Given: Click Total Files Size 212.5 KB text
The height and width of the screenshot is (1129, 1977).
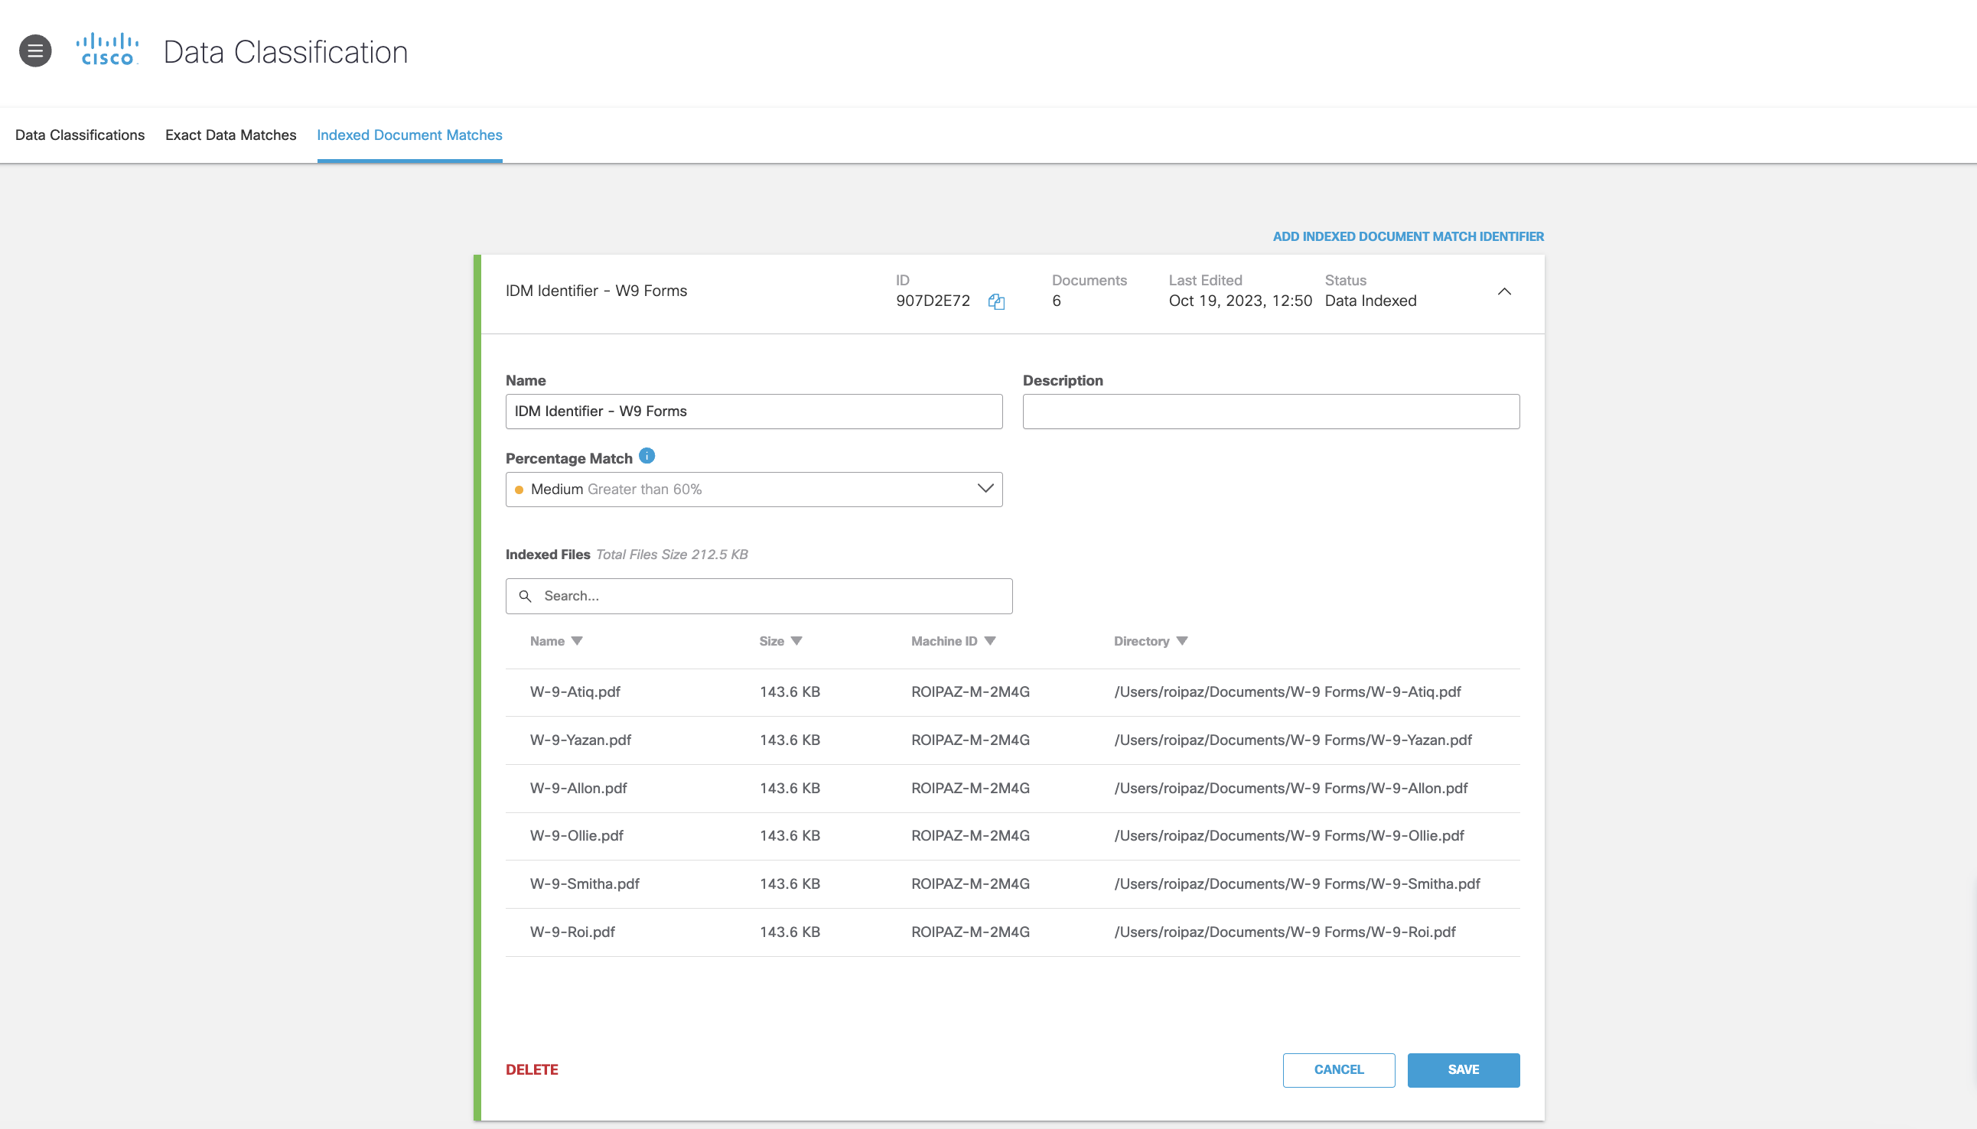Looking at the screenshot, I should (672, 555).
